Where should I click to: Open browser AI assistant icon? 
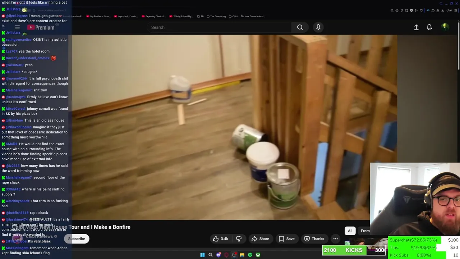(449, 10)
